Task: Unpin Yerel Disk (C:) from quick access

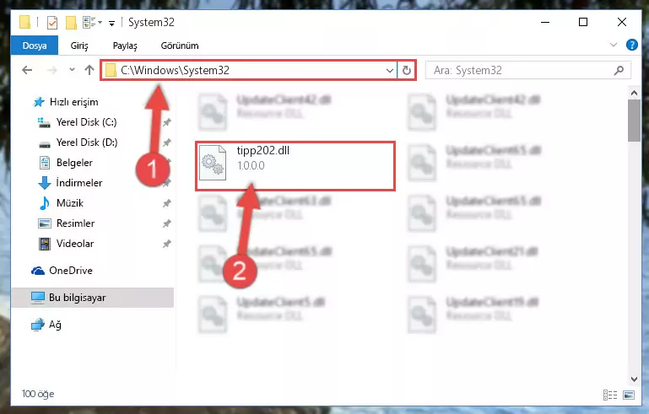Action: pyautogui.click(x=166, y=122)
